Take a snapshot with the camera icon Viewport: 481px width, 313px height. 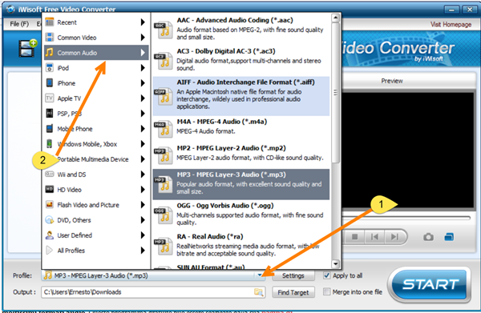429,237
